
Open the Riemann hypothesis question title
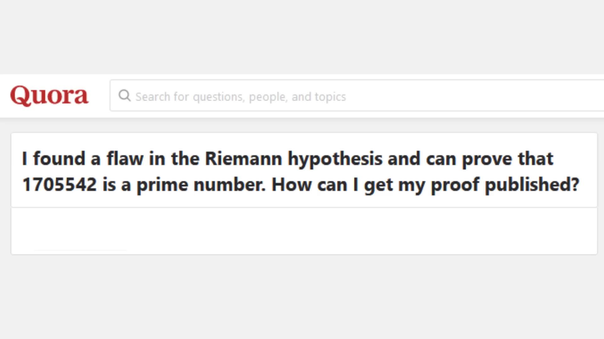click(x=300, y=171)
